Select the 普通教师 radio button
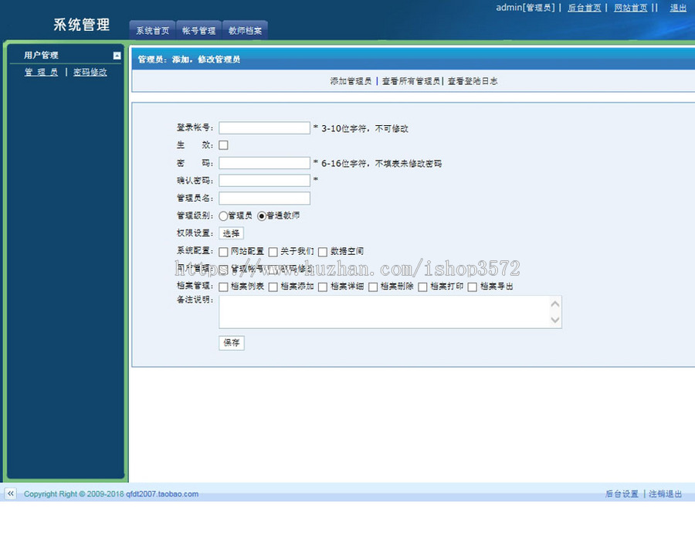The image size is (695, 533). [261, 215]
